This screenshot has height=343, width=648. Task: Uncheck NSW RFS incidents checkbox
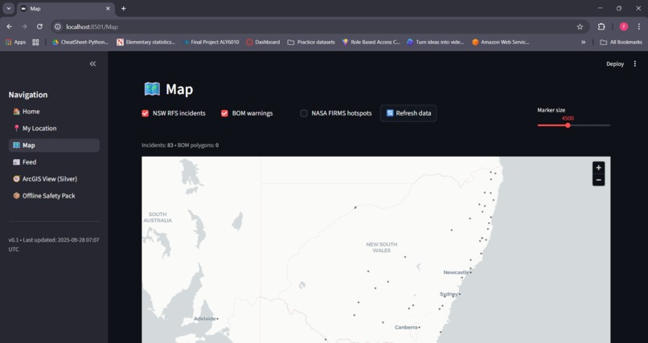145,113
